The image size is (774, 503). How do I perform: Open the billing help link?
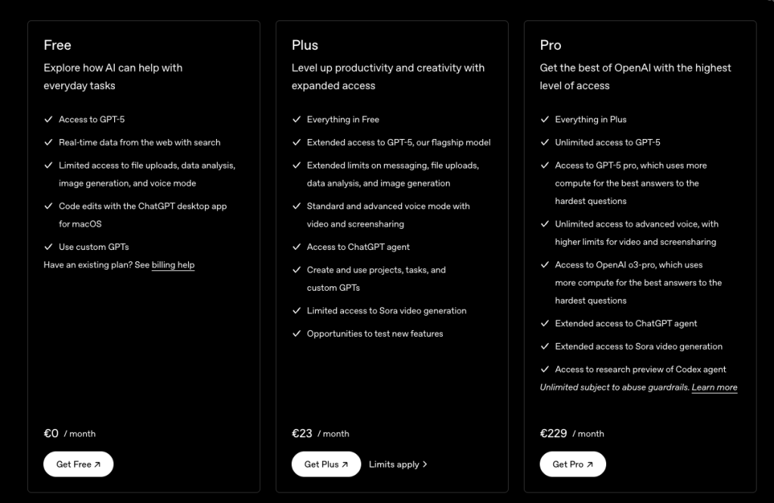173,265
